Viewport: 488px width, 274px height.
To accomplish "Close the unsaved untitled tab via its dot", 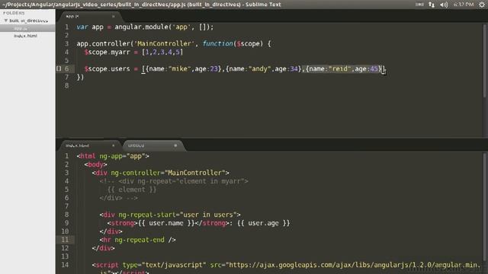I will (x=175, y=145).
